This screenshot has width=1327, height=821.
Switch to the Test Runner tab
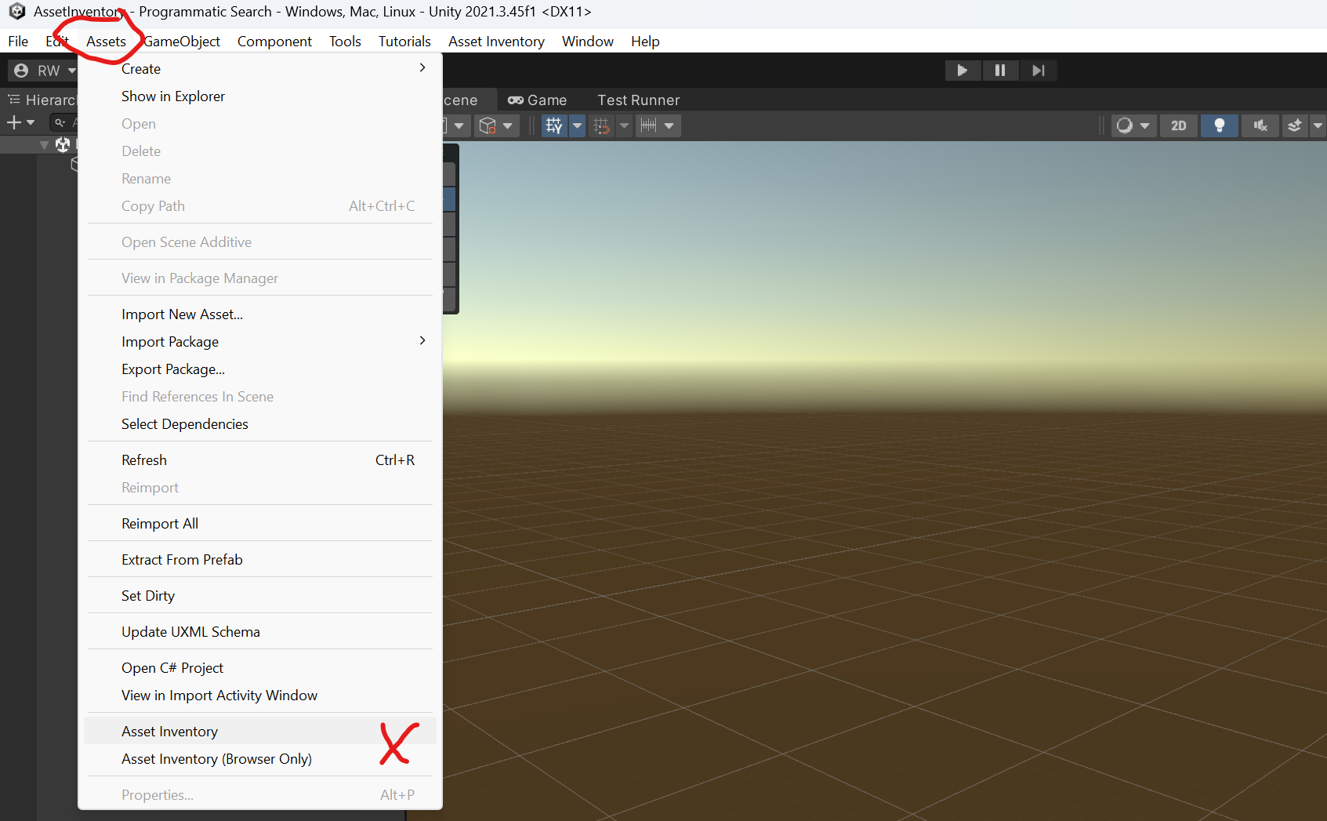(639, 100)
